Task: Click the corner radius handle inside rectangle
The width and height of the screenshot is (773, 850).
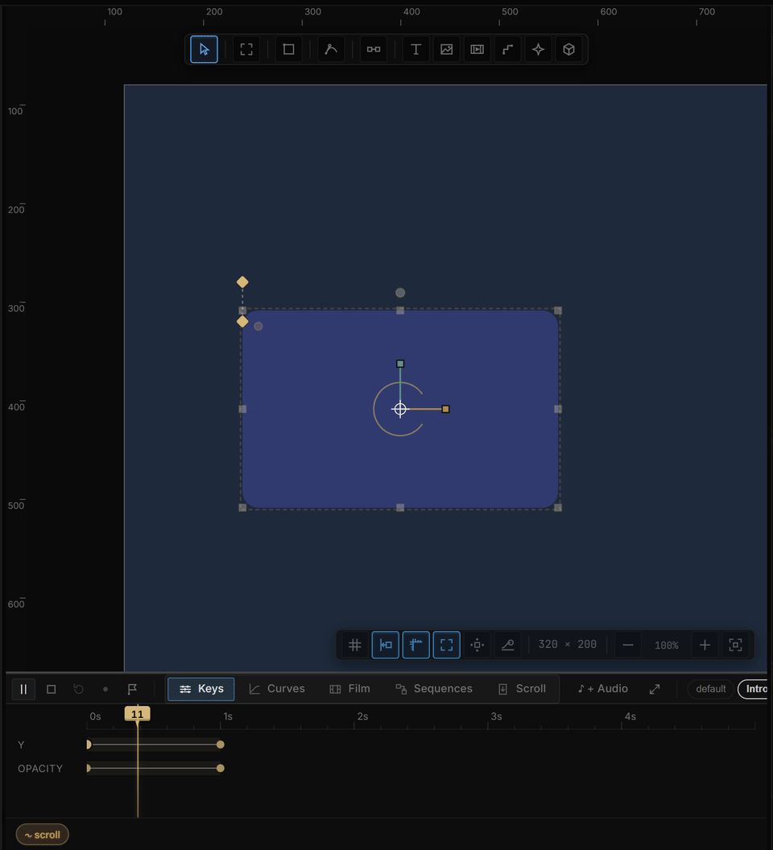Action: click(258, 326)
